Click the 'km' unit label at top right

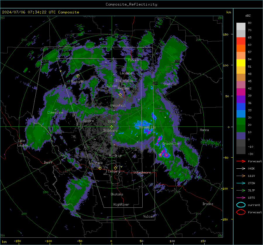(229, 12)
